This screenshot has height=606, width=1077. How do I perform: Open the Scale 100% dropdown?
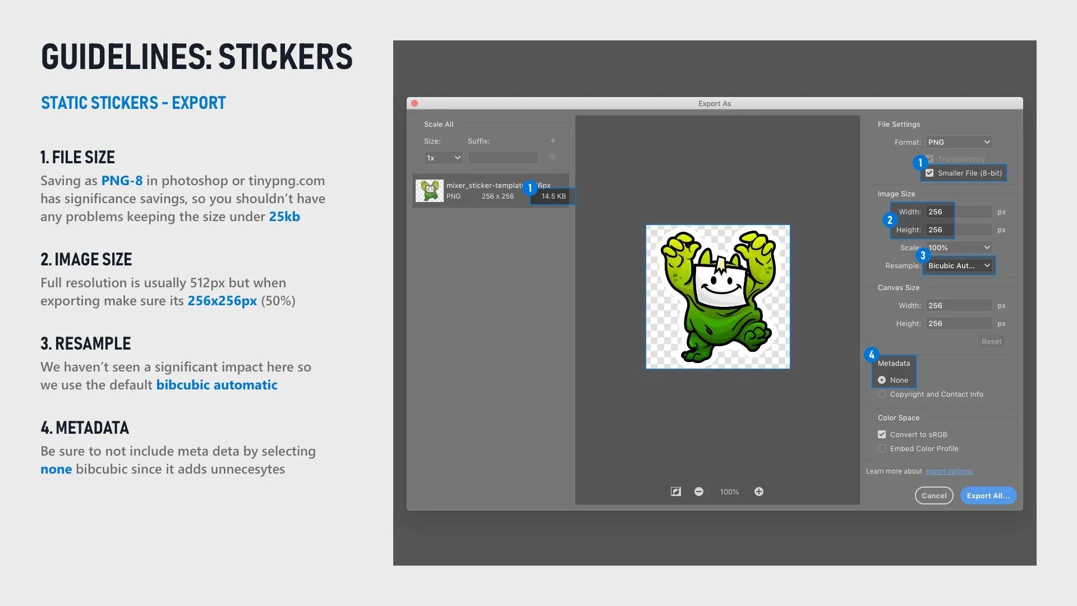tap(959, 247)
